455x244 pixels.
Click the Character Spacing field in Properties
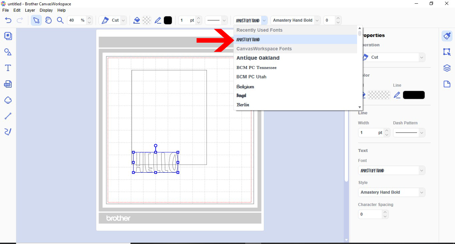click(x=370, y=214)
